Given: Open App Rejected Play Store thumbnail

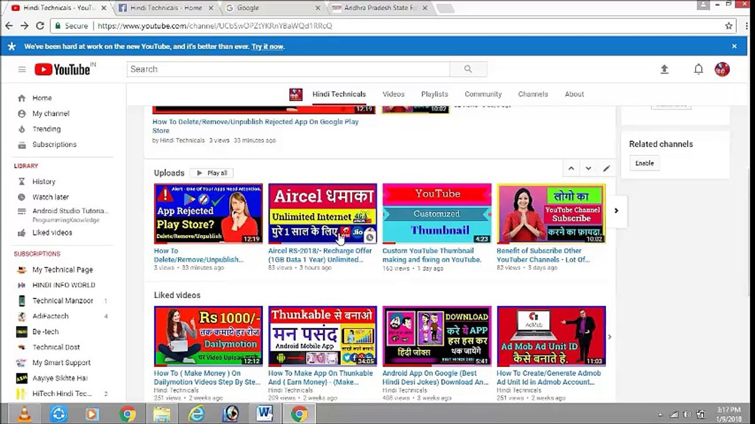Looking at the screenshot, I should 208,213.
